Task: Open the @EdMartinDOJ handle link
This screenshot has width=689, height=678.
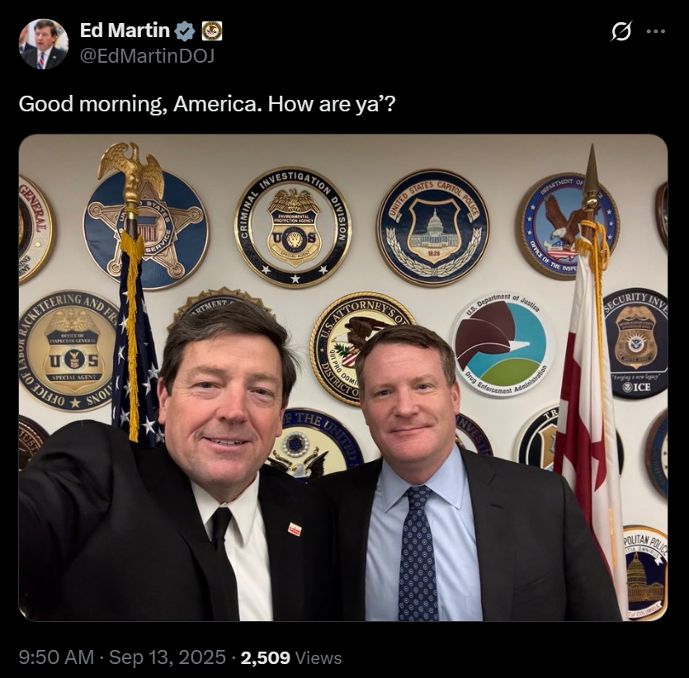Action: 147,56
